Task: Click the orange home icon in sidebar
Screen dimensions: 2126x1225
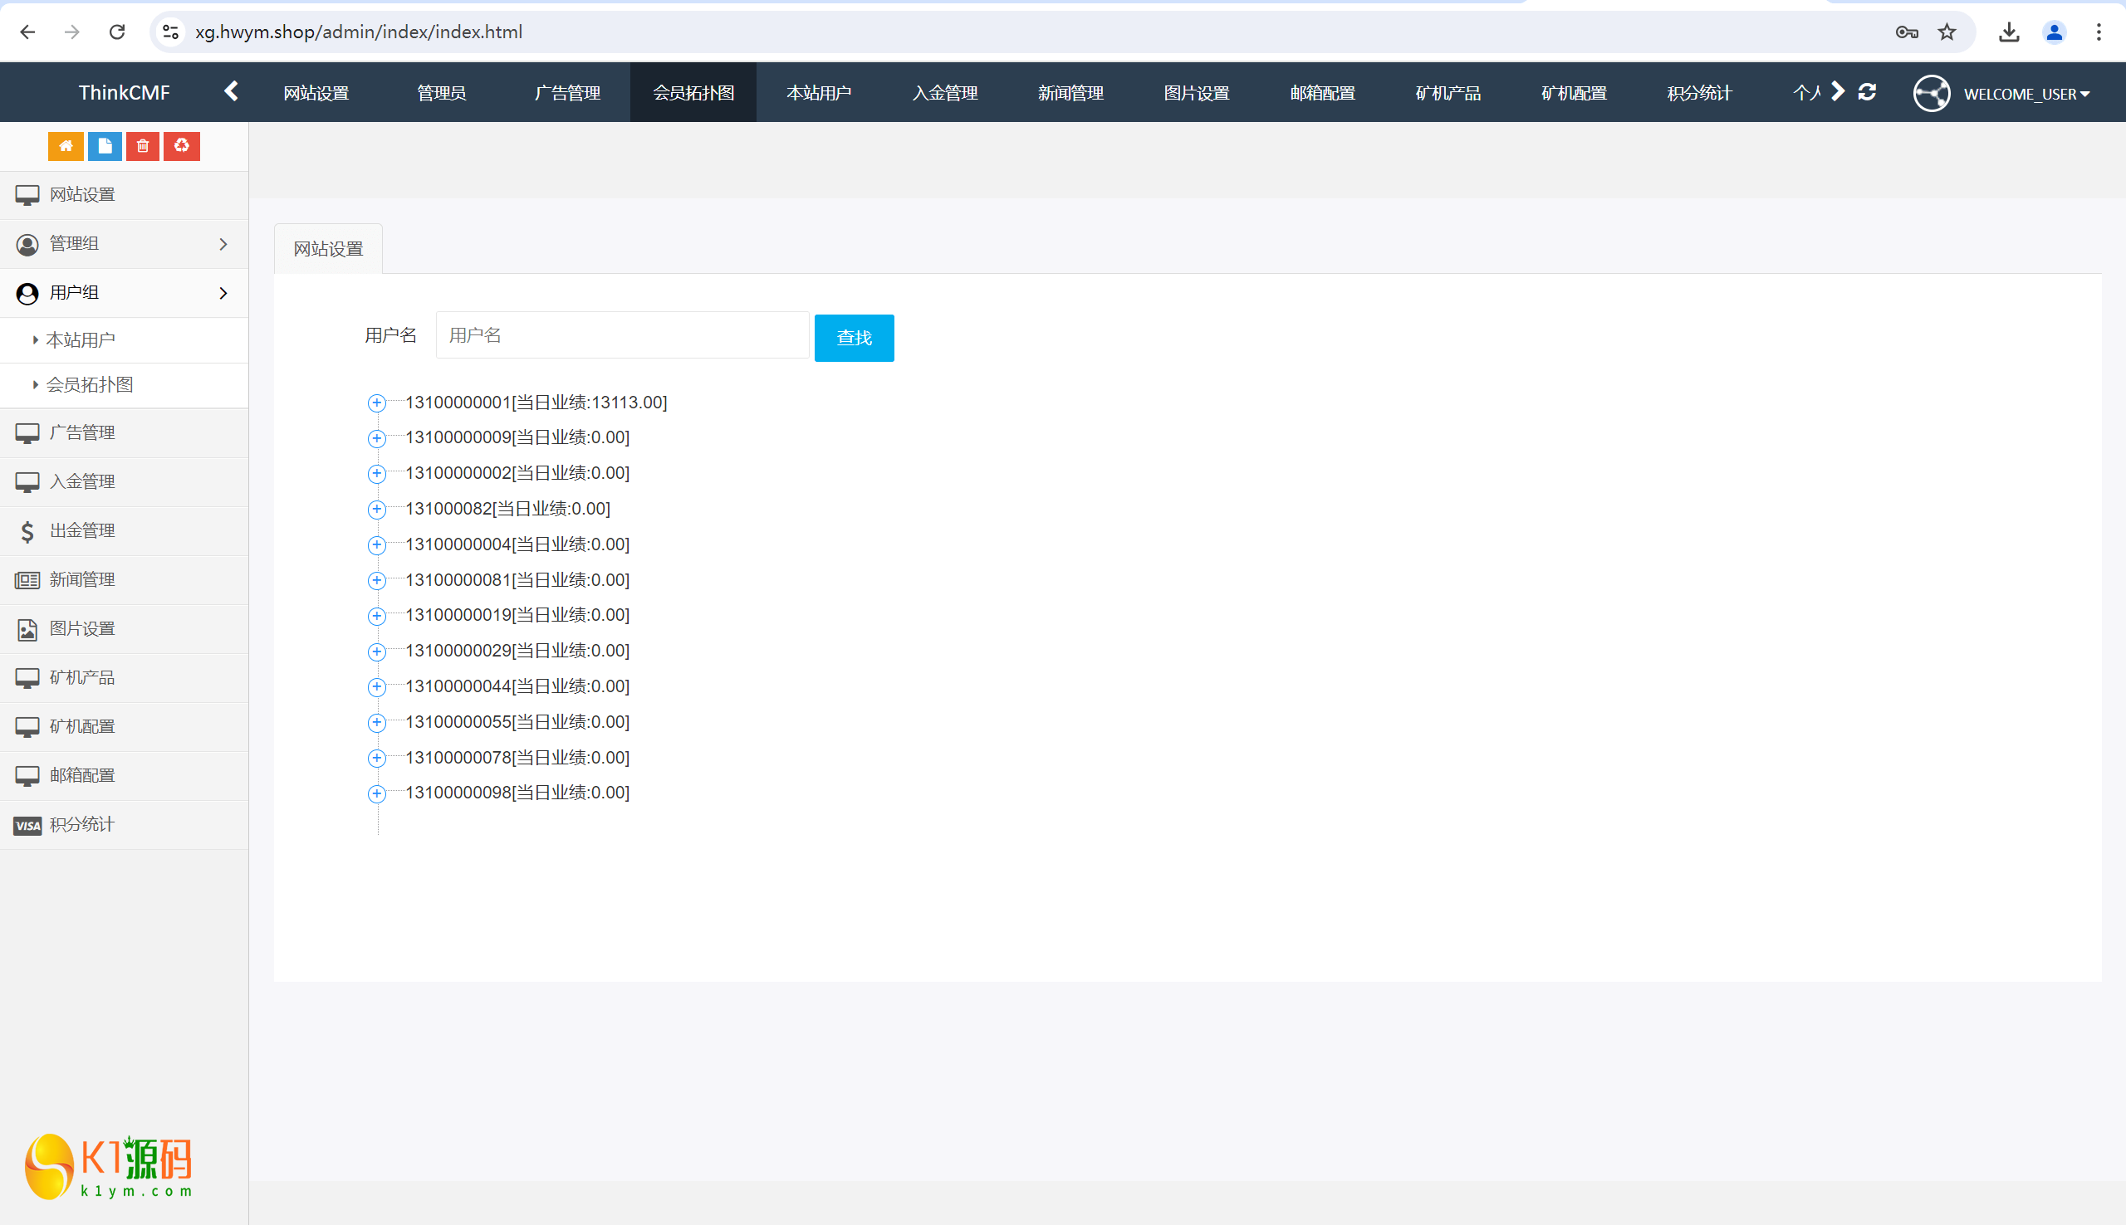Action: (66, 146)
